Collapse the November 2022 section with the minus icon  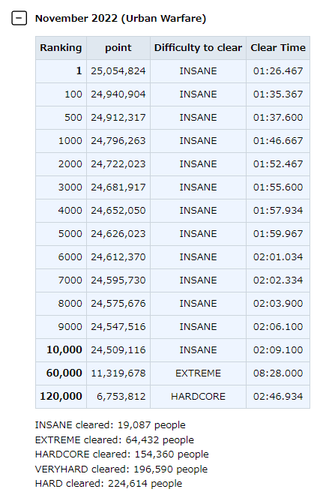click(19, 18)
